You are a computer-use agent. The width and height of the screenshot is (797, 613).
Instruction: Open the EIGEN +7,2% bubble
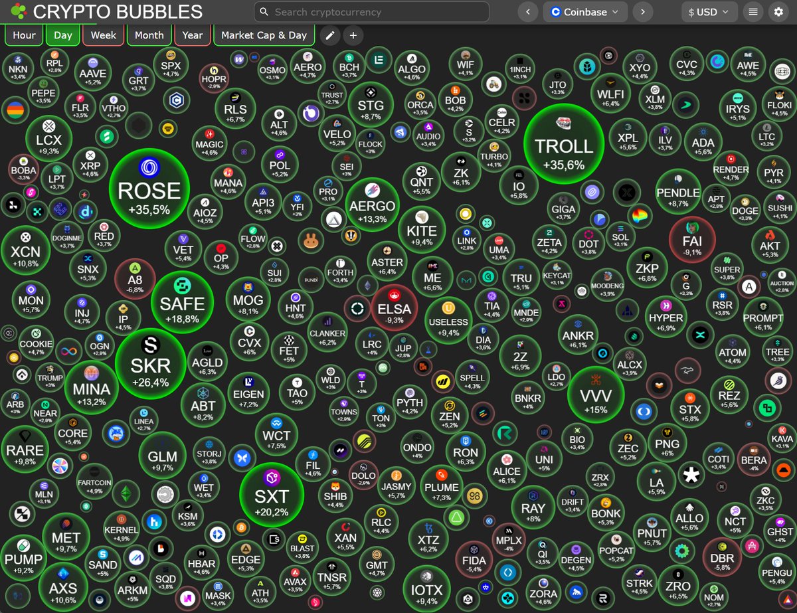[x=249, y=392]
